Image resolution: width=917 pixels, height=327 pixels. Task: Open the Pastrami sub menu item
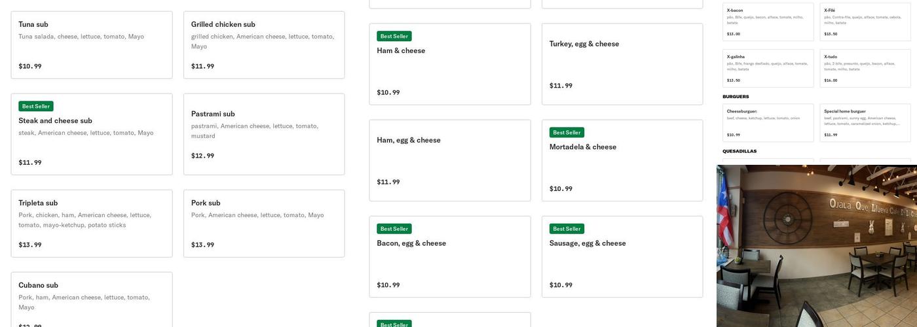click(264, 134)
